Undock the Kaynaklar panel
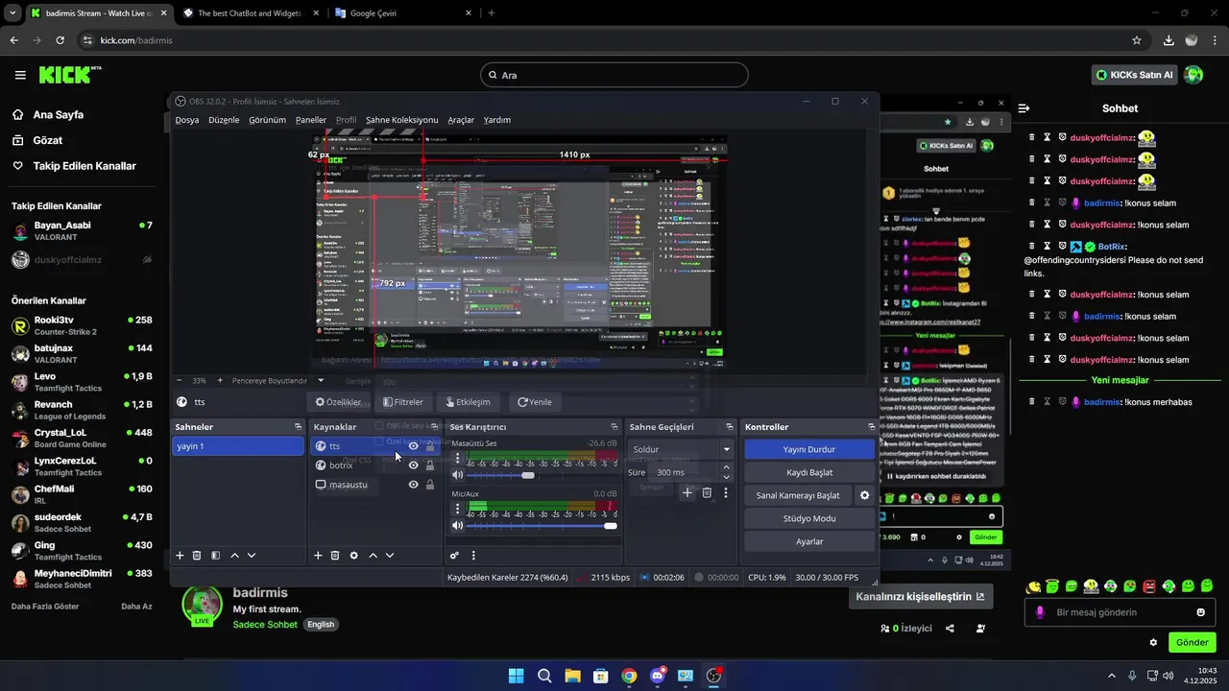1229x691 pixels. tap(435, 427)
